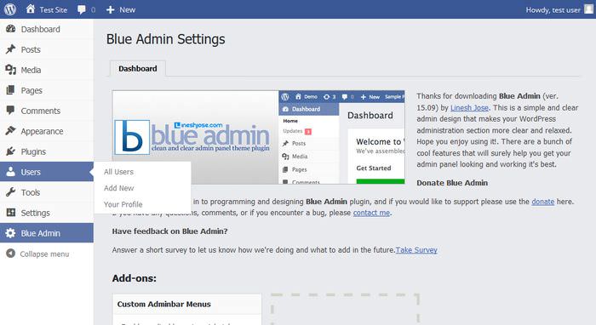Go to Media in the sidebar

coord(47,71)
